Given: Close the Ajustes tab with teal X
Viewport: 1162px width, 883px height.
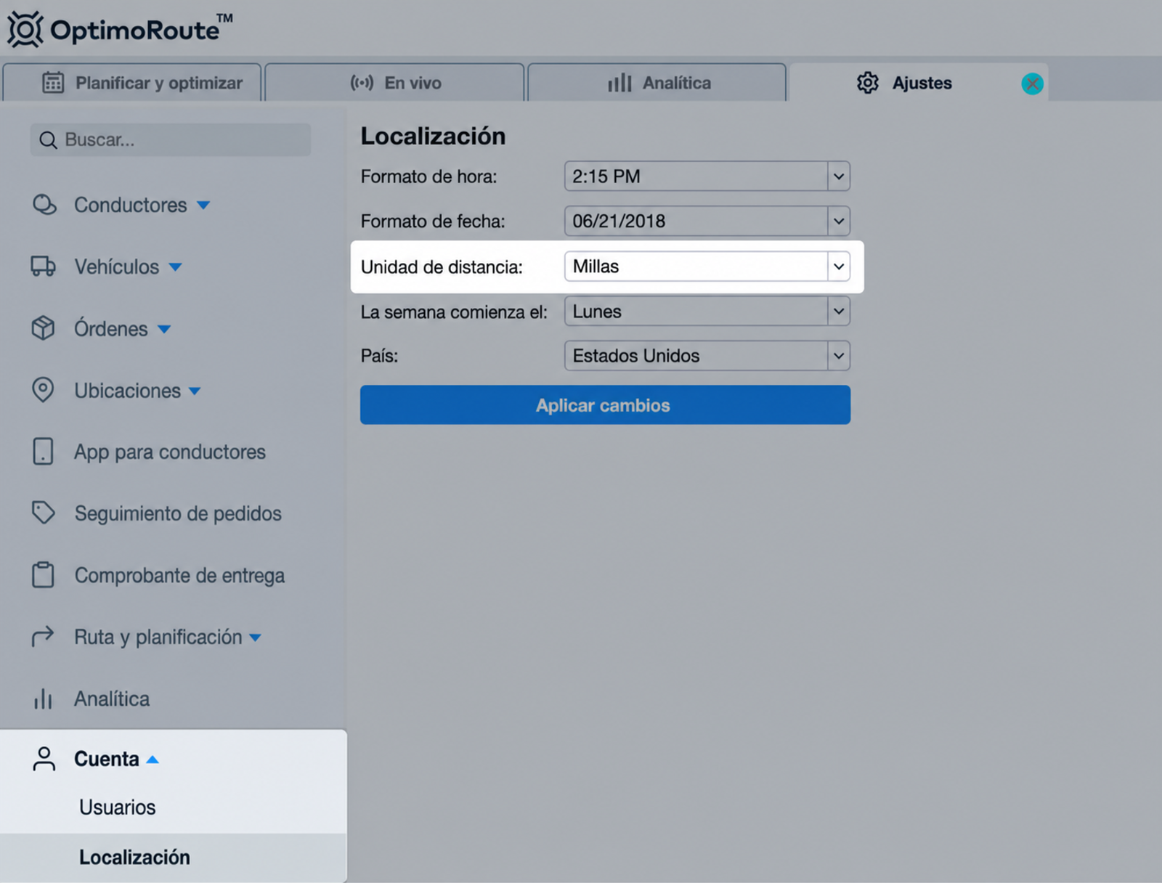Looking at the screenshot, I should pyautogui.click(x=1032, y=84).
